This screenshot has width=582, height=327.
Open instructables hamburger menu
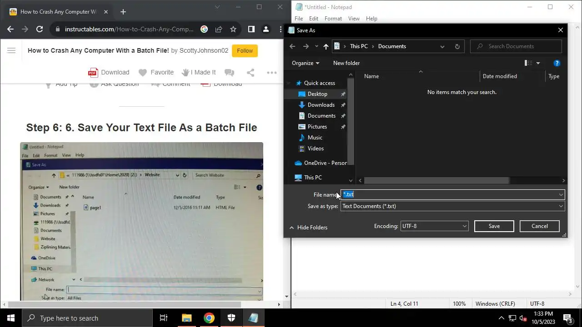pyautogui.click(x=11, y=50)
